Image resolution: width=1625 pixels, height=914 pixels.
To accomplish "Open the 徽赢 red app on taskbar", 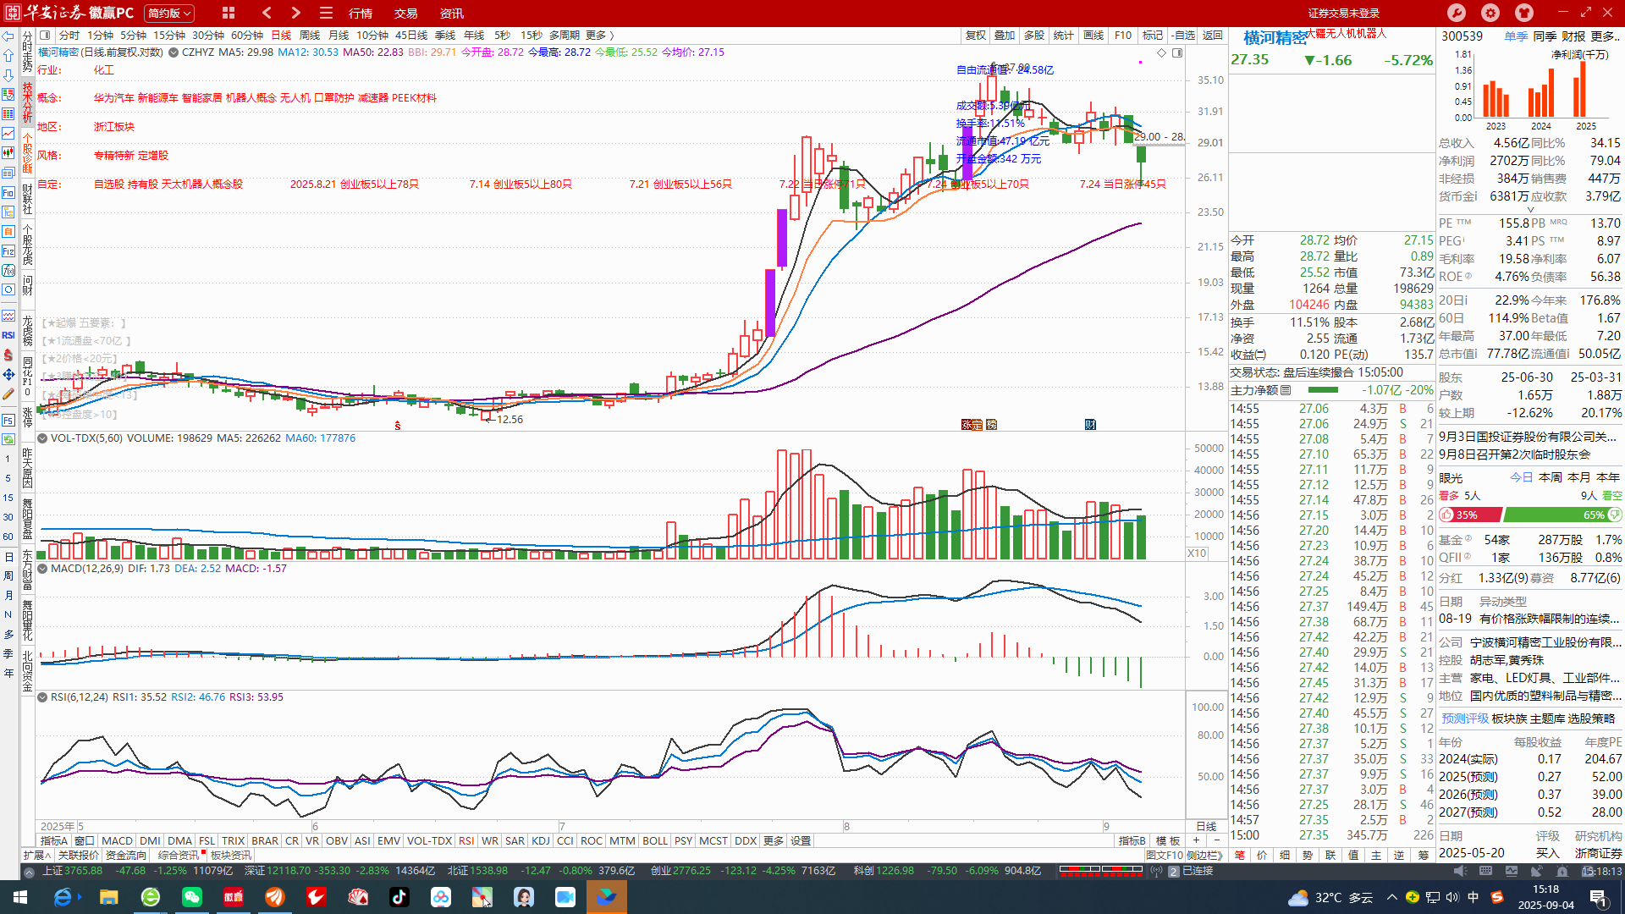I will [234, 897].
